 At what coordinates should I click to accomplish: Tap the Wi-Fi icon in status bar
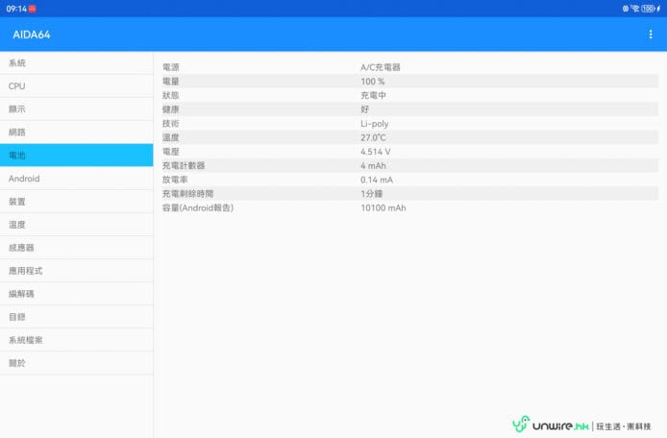coord(635,9)
